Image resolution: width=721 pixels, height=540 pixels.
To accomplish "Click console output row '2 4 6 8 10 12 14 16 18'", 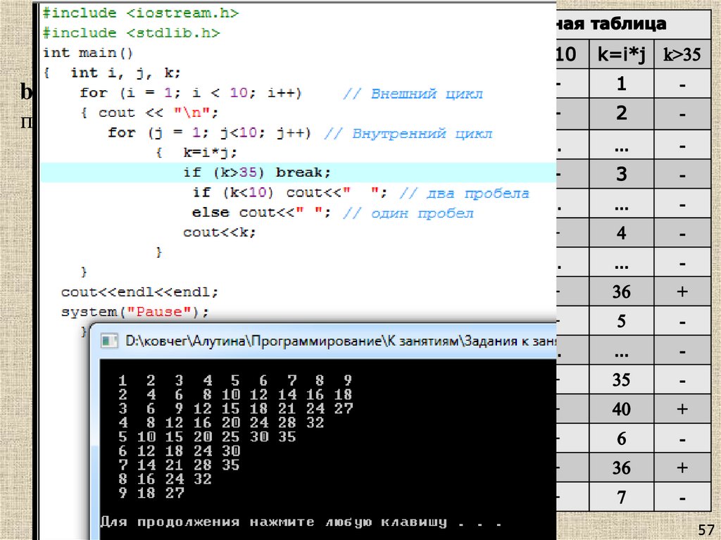I will click(235, 395).
